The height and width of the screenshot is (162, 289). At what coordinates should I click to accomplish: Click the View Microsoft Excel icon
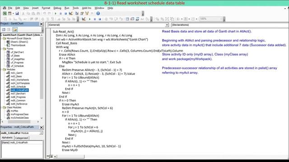pyautogui.click(x=5, y=13)
